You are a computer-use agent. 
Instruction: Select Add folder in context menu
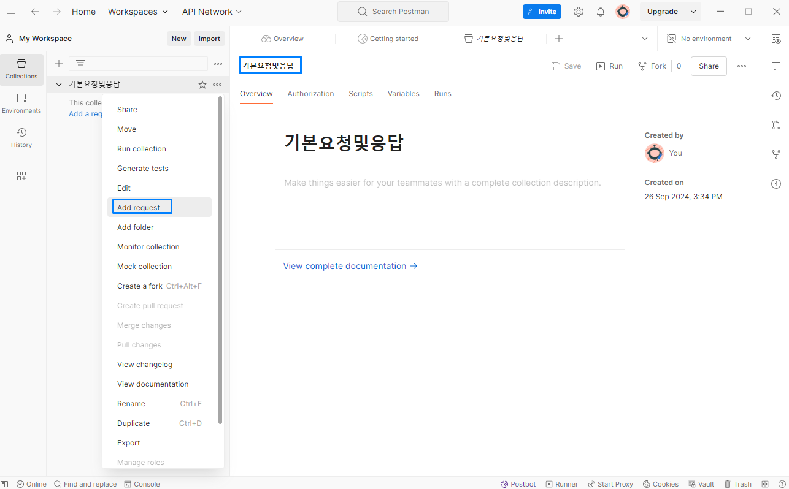coord(160,227)
